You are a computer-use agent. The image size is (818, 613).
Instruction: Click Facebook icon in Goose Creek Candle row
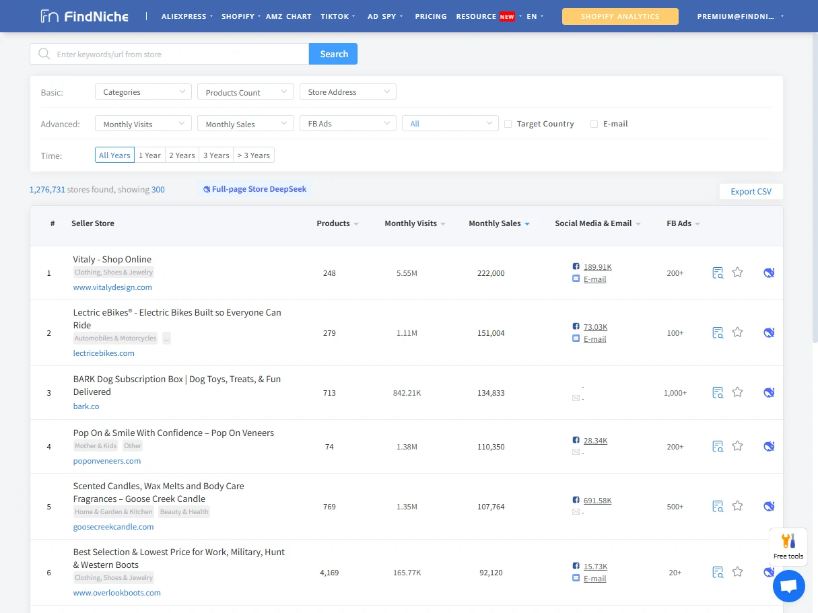[x=576, y=500]
